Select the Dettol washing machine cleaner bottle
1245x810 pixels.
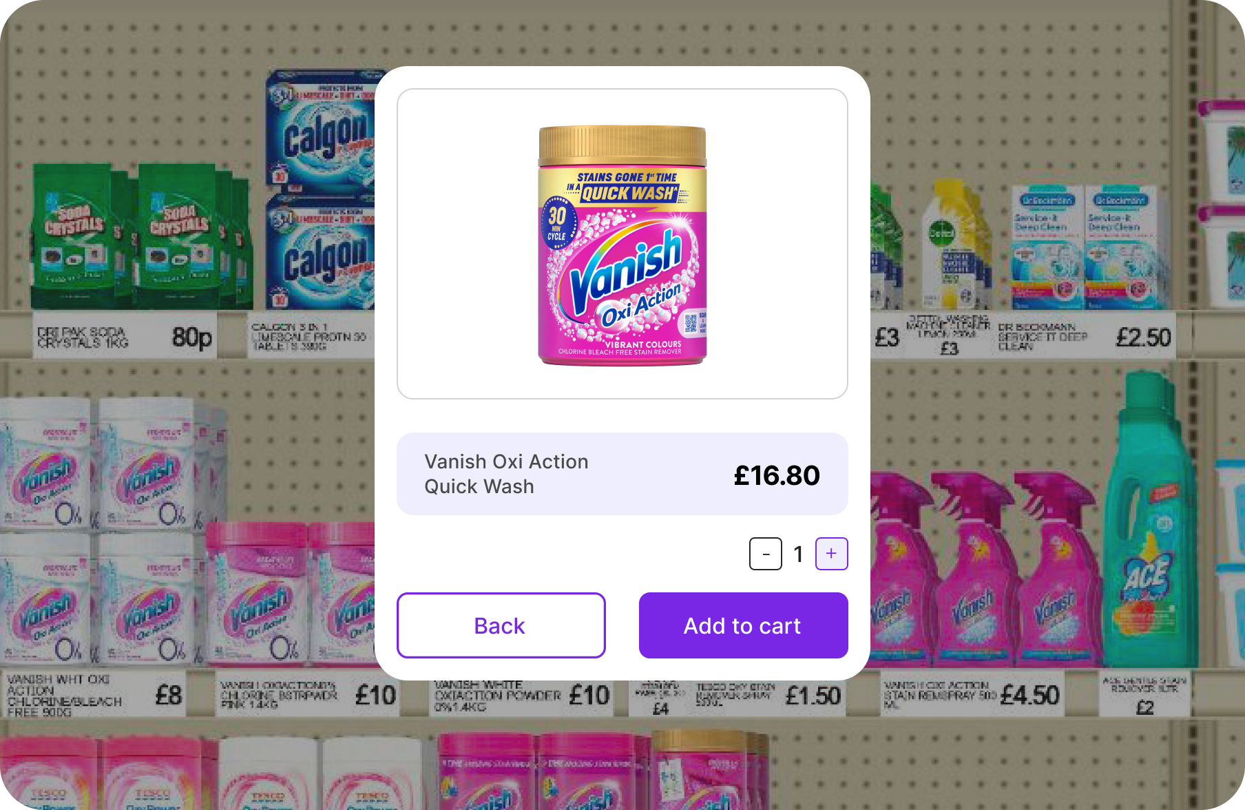point(959,245)
